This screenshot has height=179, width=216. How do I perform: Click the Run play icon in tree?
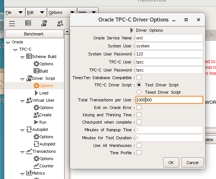click(36, 122)
